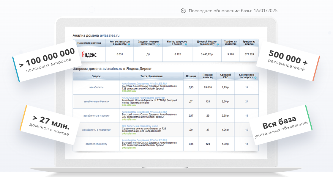
Task: Click ad title 'Авиабилеты Дешево' in the 'авиабилеты в пулу' row
Action: click(x=144, y=140)
